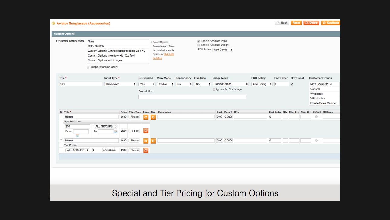Delete the ALL GROUPS tier price row
This screenshot has height=220, width=390.
(146, 150)
